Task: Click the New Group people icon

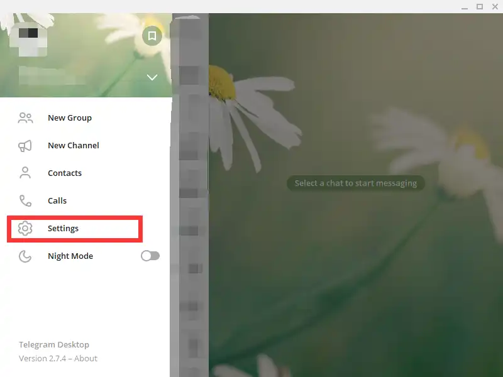Action: click(x=25, y=117)
